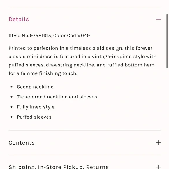Click the Puffed sleeves bullet item
Screen dimensions: 169x169
click(34, 117)
